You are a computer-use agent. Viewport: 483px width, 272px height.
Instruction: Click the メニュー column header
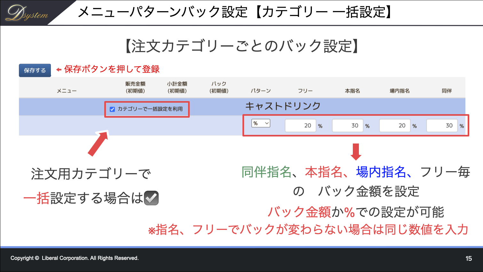point(67,91)
